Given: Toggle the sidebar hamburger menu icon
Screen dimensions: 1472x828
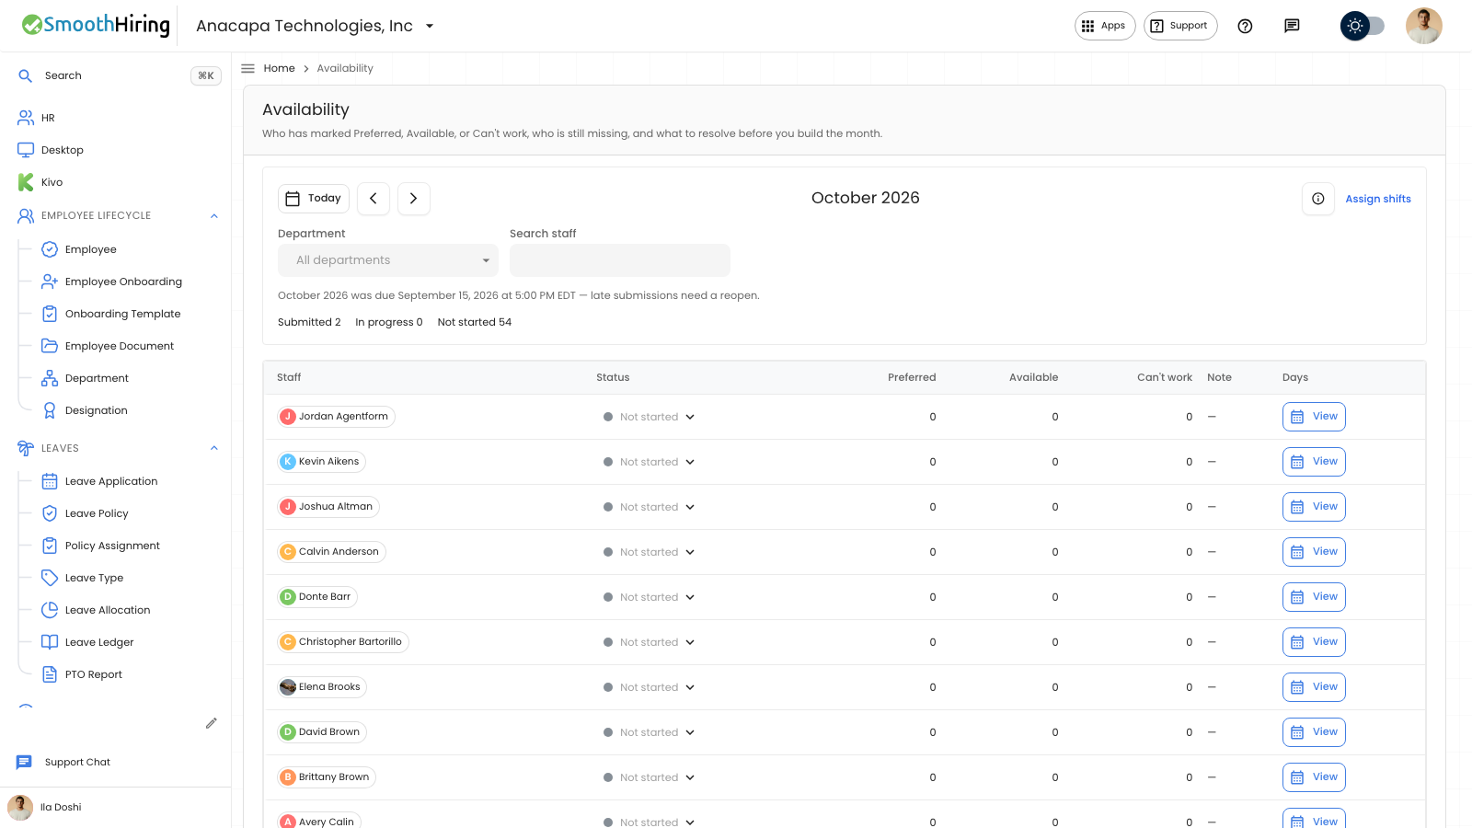Looking at the screenshot, I should point(247,68).
